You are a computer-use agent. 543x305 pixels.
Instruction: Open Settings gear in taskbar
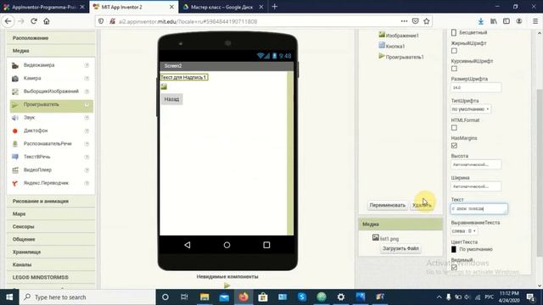(341, 297)
